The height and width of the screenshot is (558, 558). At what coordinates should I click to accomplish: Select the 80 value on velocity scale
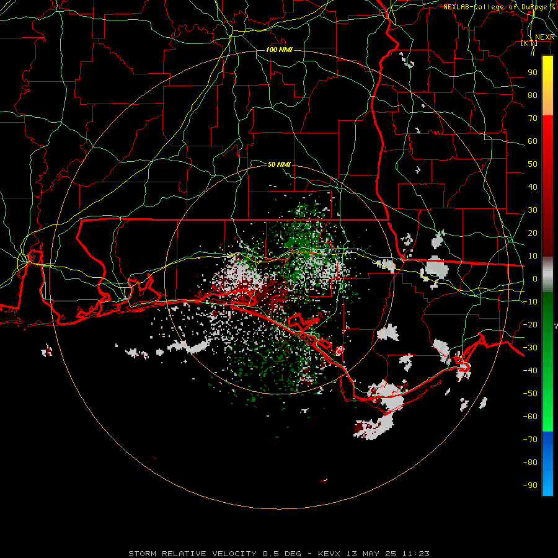533,95
